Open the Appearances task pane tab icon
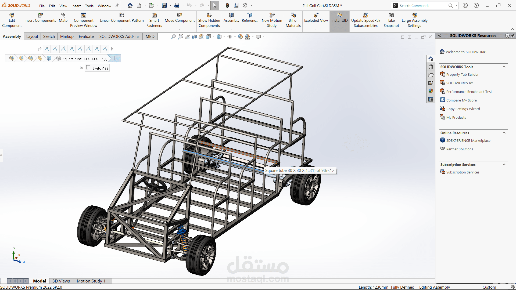Screen dimensions: 516x290 431,91
